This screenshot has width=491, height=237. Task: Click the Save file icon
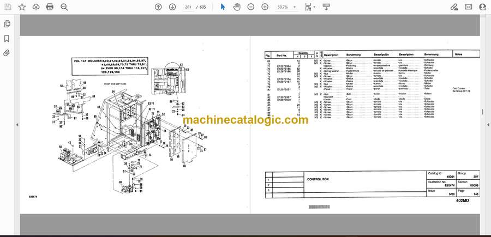(x=8, y=7)
